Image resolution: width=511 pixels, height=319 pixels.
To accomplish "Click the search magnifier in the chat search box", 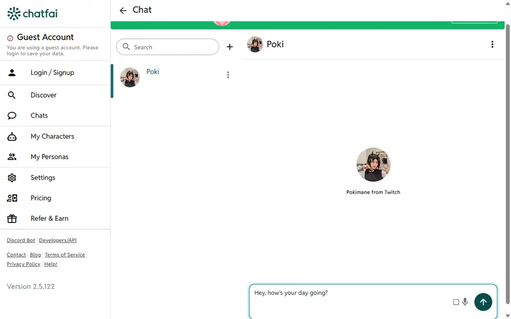I will coord(126,47).
